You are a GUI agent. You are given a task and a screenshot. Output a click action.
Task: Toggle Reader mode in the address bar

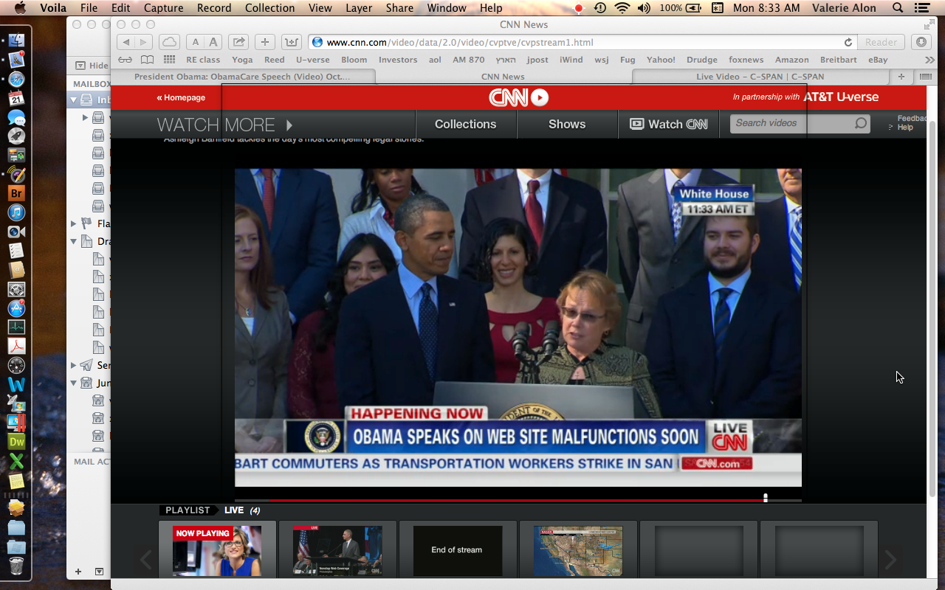pyautogui.click(x=881, y=42)
